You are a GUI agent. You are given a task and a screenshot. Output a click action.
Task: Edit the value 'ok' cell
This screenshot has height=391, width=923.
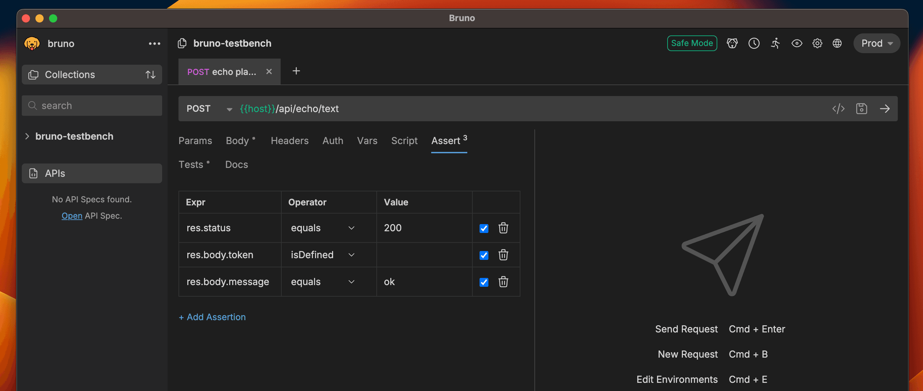point(424,282)
